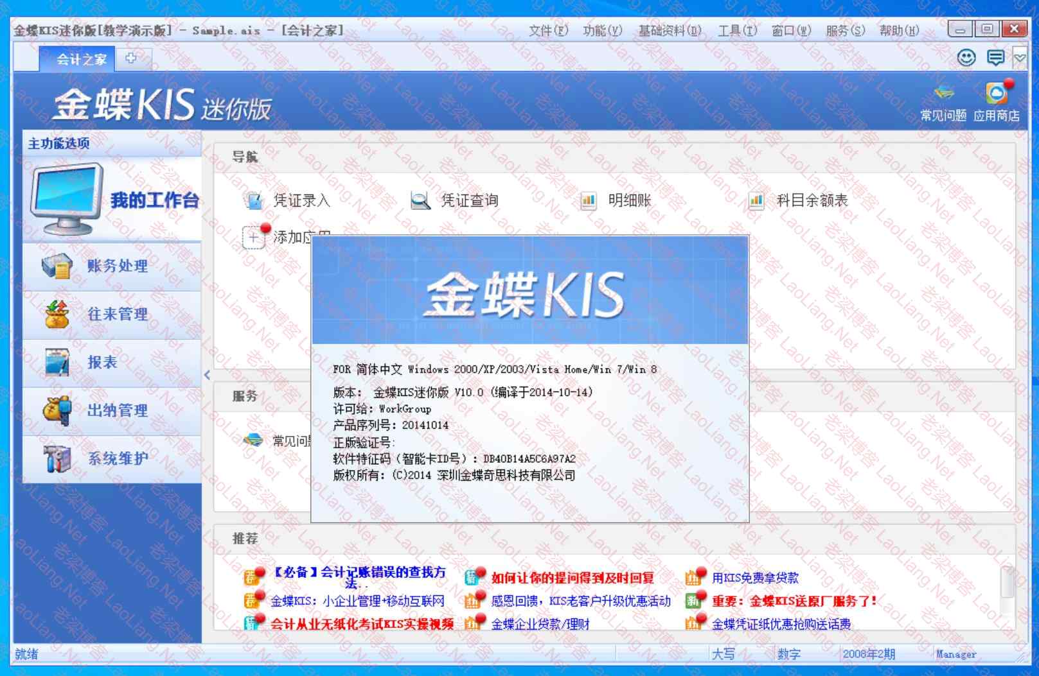The height and width of the screenshot is (676, 1039).
Task: Click the message chat icon in tab bar
Action: (995, 58)
